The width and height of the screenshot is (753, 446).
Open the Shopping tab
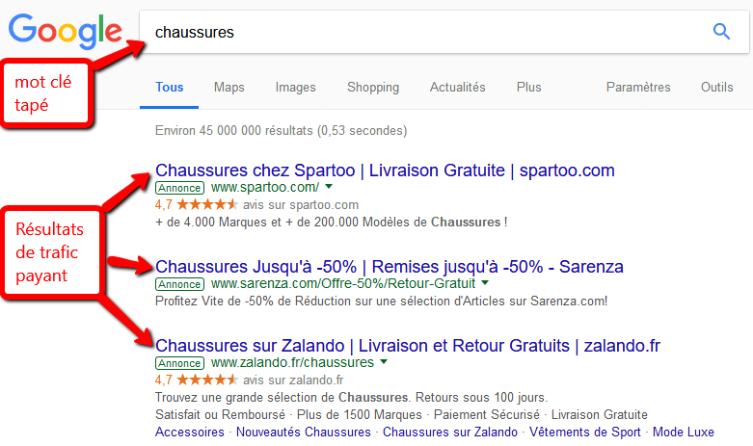pos(373,88)
